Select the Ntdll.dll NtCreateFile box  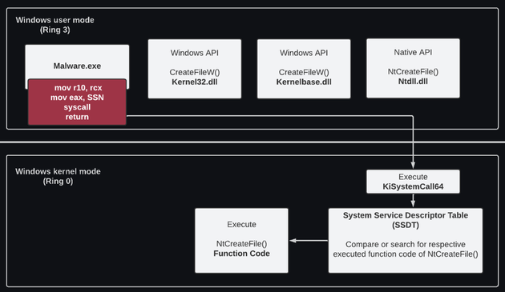point(413,68)
